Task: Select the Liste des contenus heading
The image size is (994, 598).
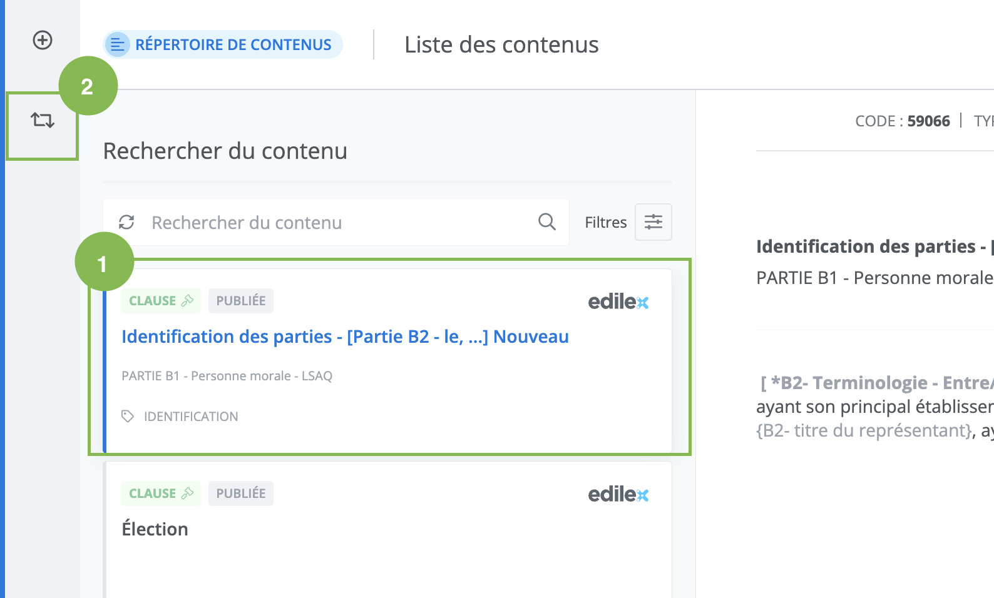Action: pyautogui.click(x=501, y=45)
